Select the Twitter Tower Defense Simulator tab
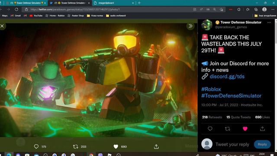277x156 pixels. pyautogui.click(x=70, y=3)
